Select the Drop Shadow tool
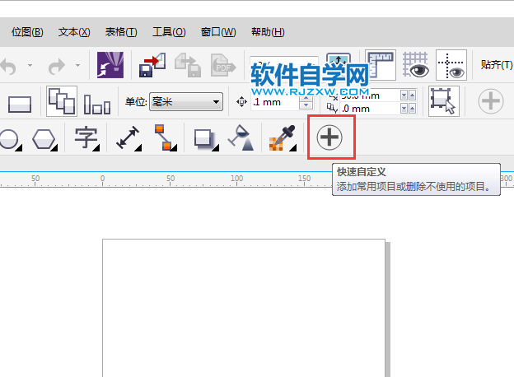The width and height of the screenshot is (514, 377). click(x=203, y=137)
